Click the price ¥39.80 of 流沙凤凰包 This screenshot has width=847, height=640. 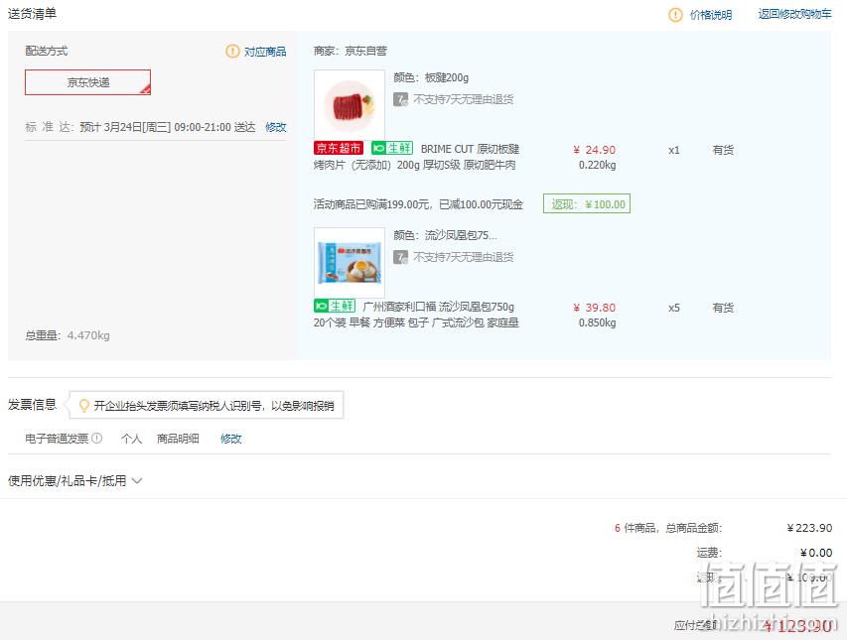pos(594,307)
